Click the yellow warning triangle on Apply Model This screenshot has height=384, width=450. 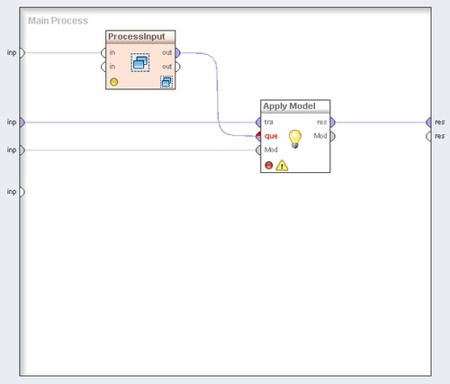tap(282, 165)
